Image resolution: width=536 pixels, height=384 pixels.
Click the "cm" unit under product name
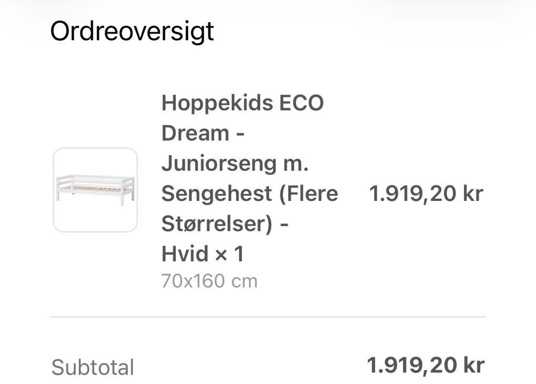coord(245,281)
